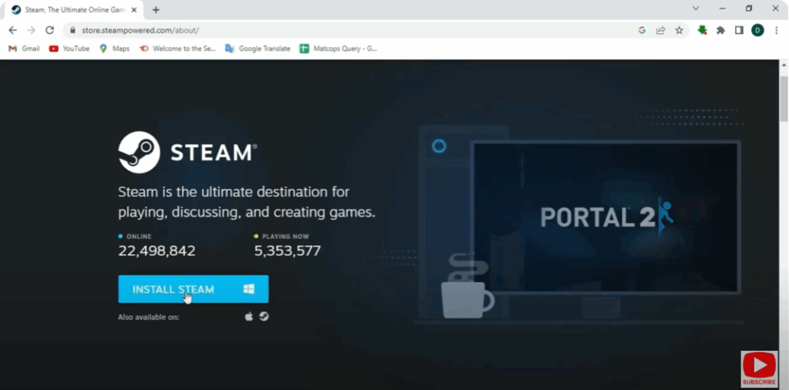Open the profile avatar D
The image size is (789, 390).
pos(757,30)
